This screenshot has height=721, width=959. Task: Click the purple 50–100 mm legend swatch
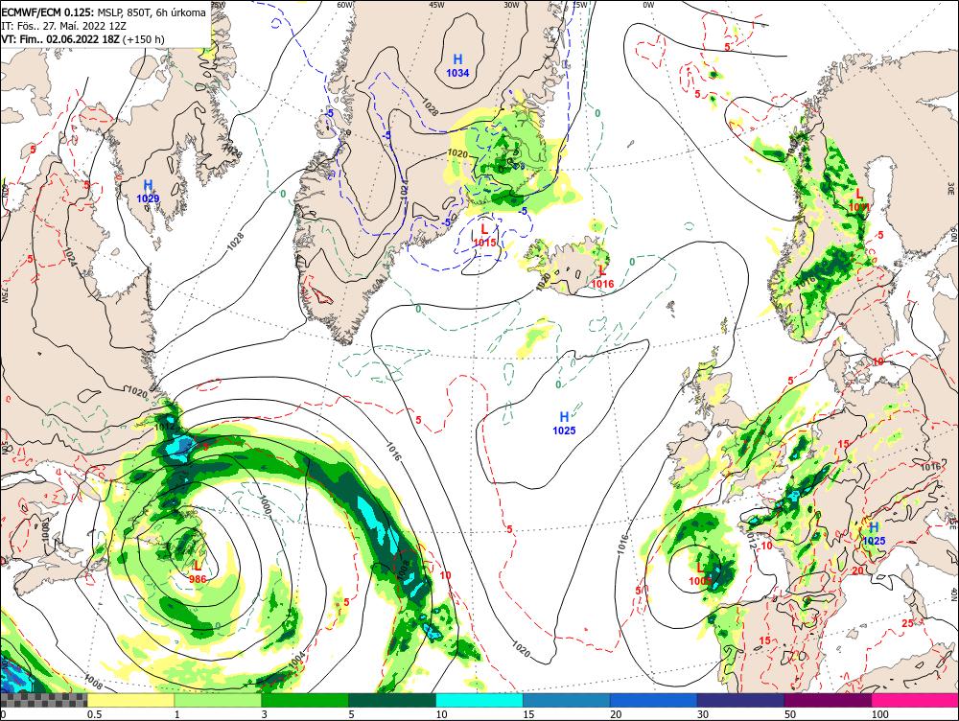(x=828, y=700)
